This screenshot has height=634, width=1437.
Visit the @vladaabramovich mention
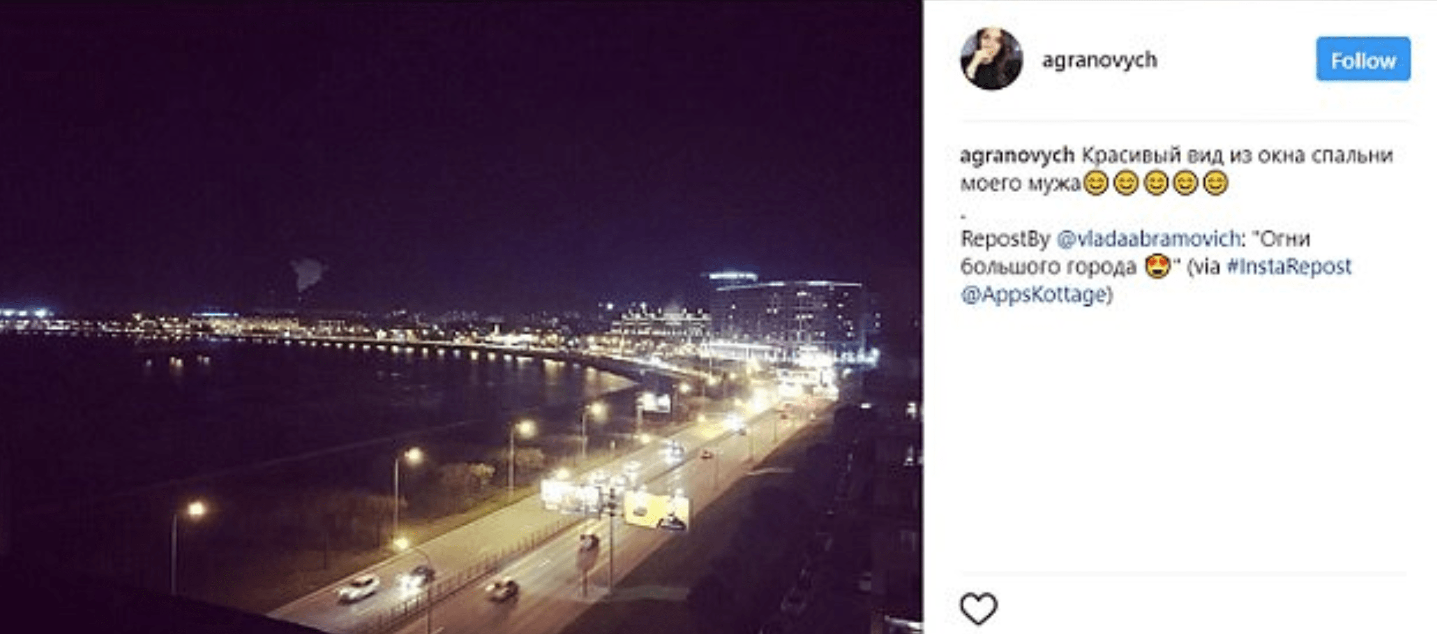1147,238
